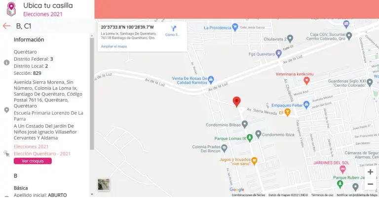Viewport: 379px width, 198px height.
Task: Click the back arrow next to B, C1
Action: click(6, 26)
